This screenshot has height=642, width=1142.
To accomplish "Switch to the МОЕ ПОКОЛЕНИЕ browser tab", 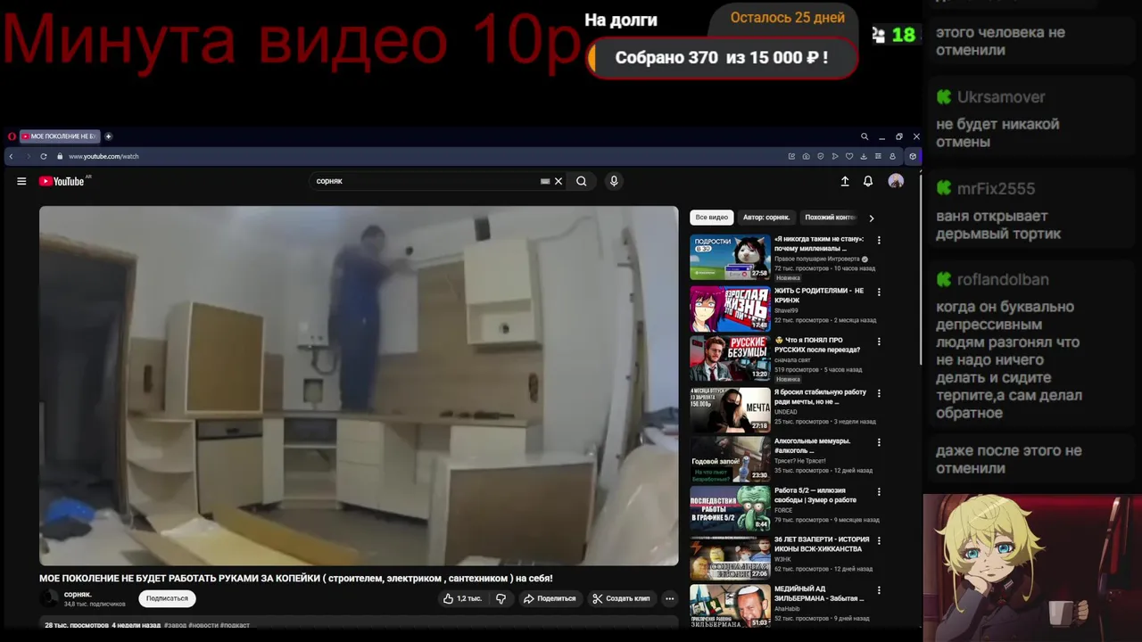I will [60, 136].
